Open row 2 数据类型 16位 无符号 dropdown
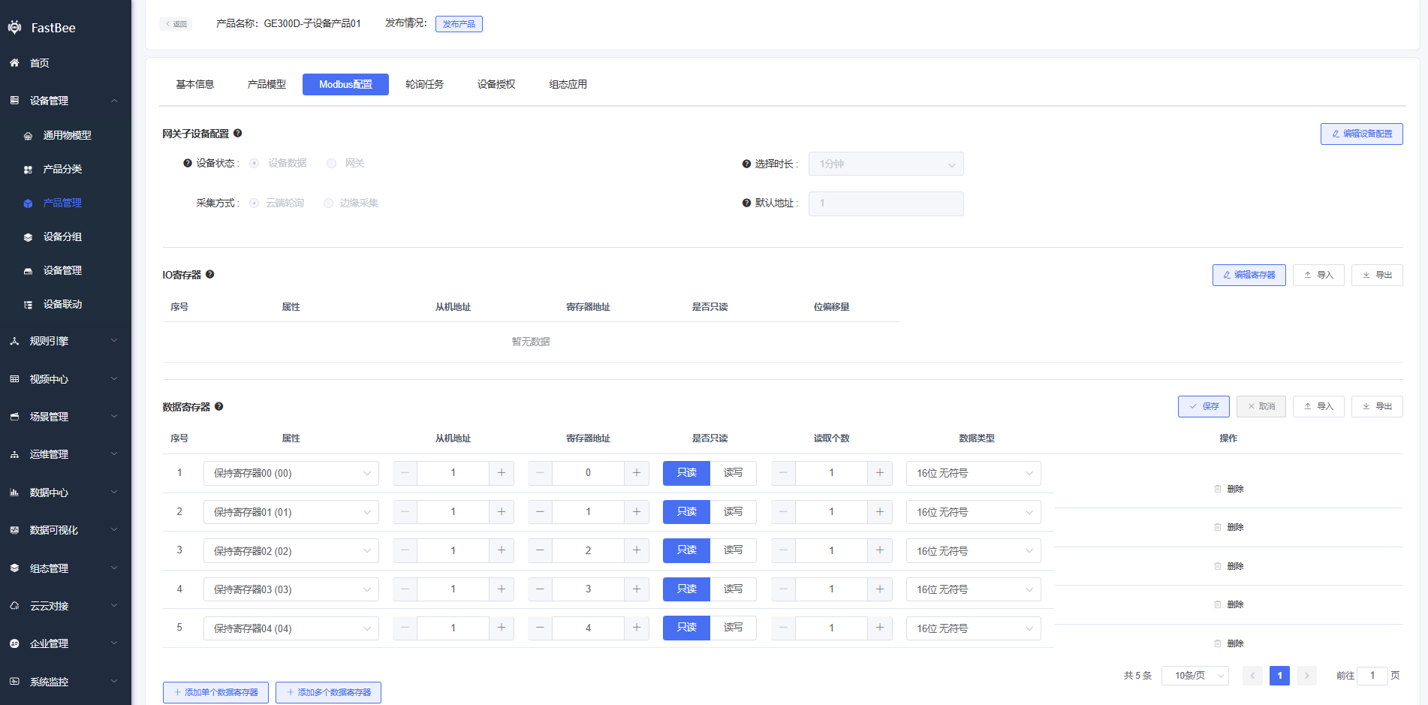Screen dimensions: 1428x705 pyautogui.click(x=973, y=512)
